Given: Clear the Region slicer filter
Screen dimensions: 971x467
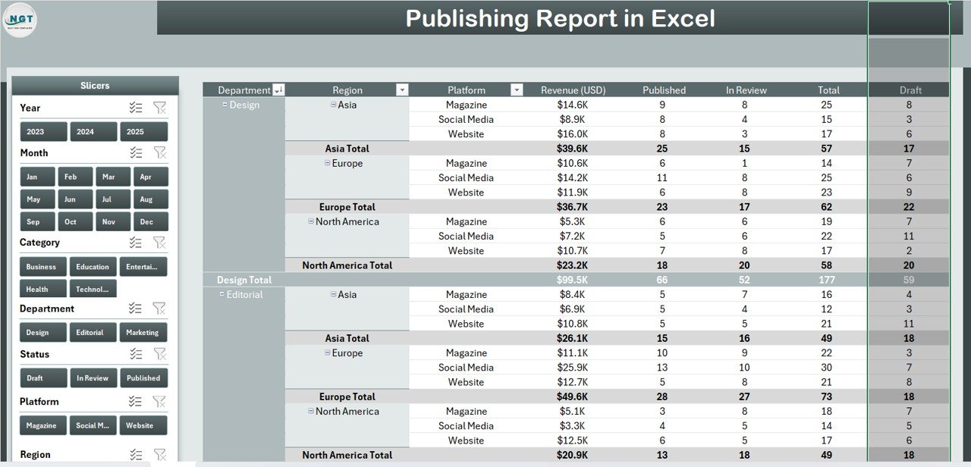Looking at the screenshot, I should click(159, 454).
